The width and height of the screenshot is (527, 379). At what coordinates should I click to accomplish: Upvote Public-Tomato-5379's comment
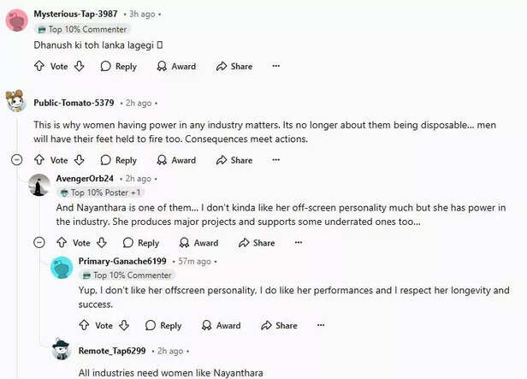click(x=38, y=160)
